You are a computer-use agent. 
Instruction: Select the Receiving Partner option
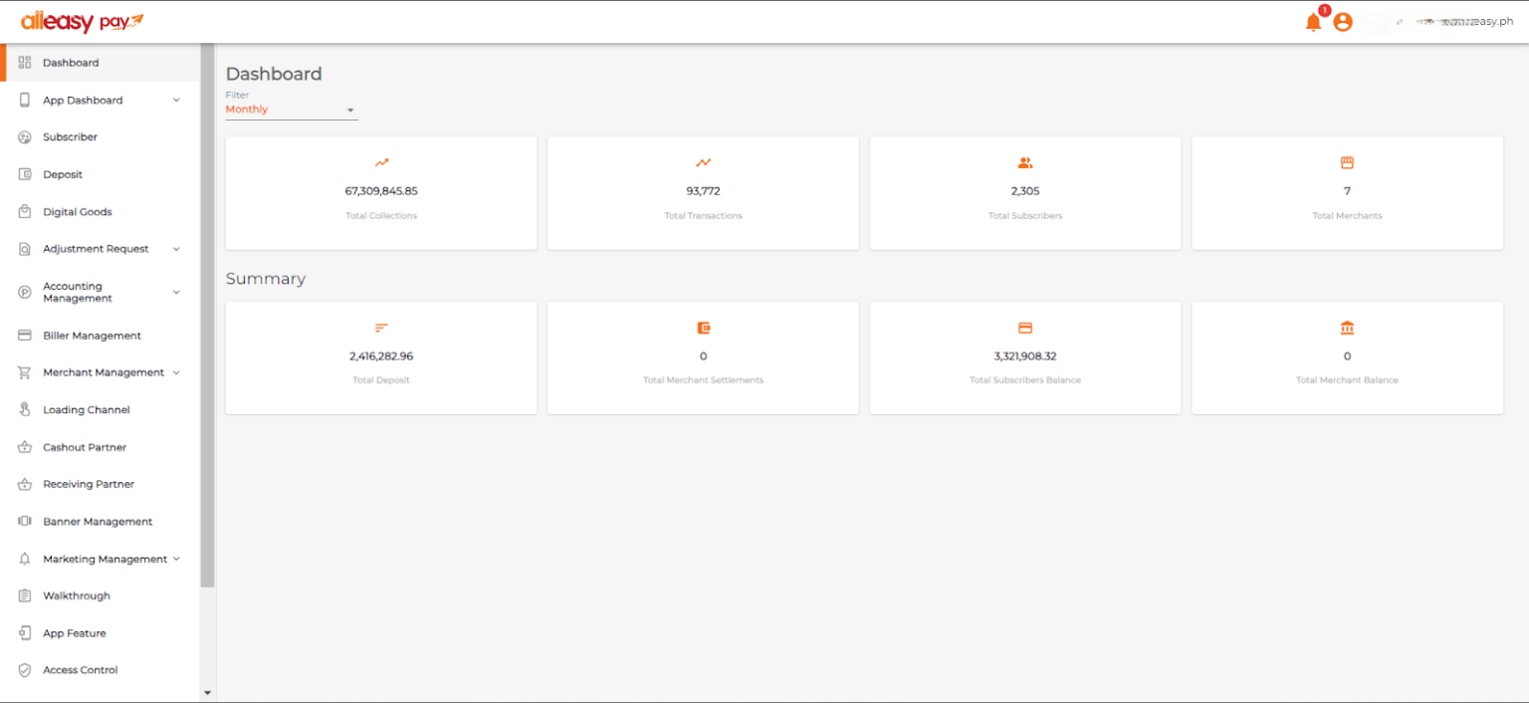(89, 484)
